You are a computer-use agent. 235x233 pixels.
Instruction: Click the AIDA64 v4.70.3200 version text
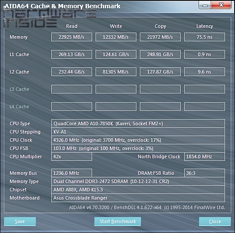[147, 207]
